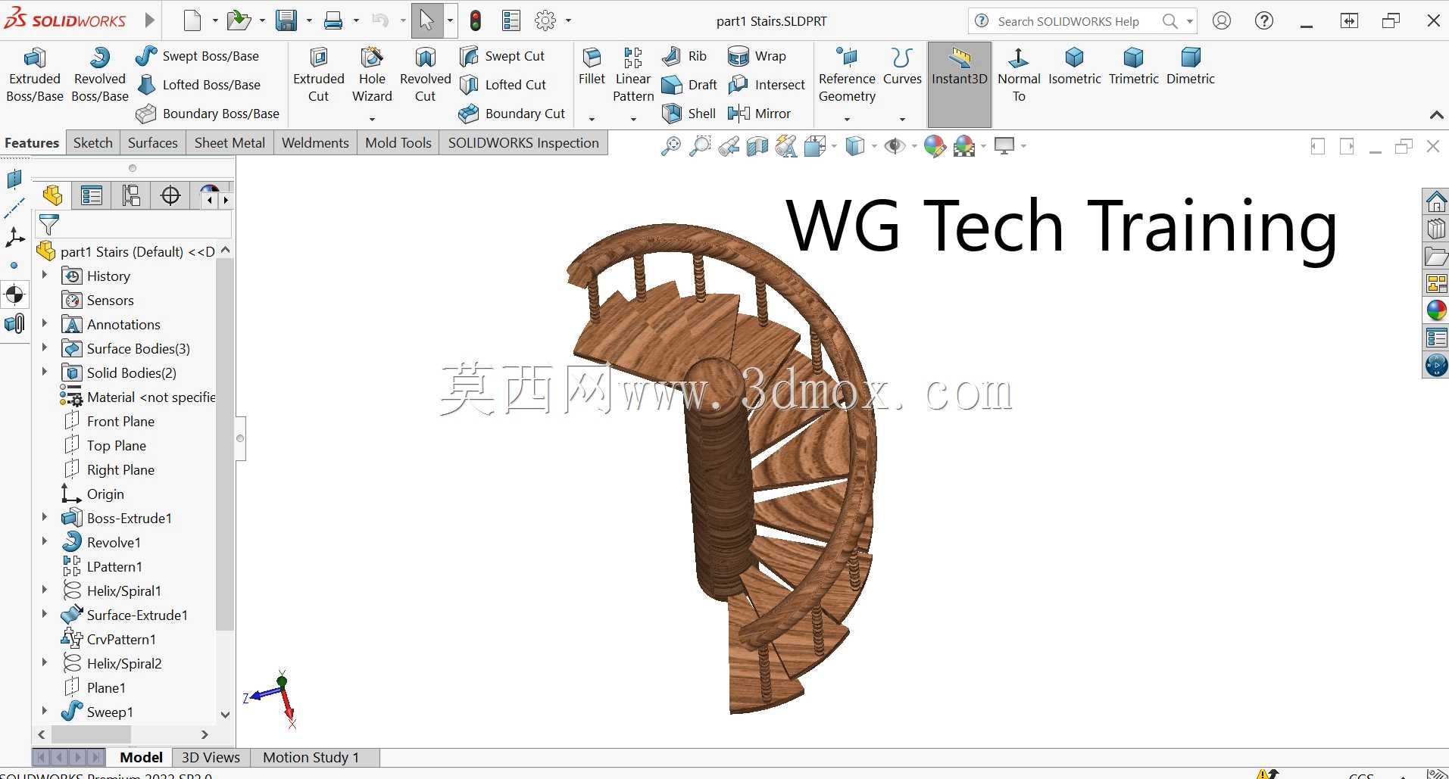Click the Search SOLIDWORKS Help field
This screenshot has height=779, width=1449.
pos(1069,21)
